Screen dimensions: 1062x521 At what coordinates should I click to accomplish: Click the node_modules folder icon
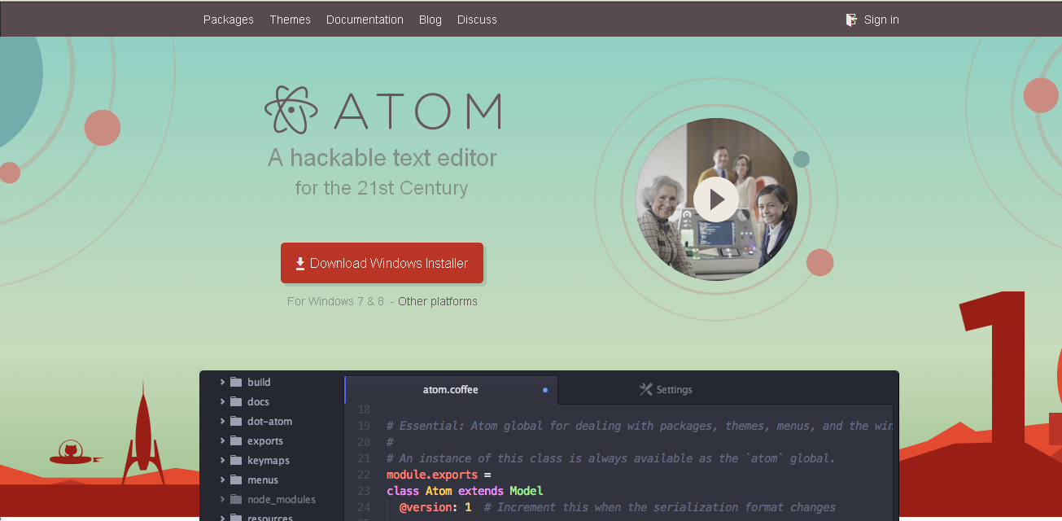pos(237,499)
